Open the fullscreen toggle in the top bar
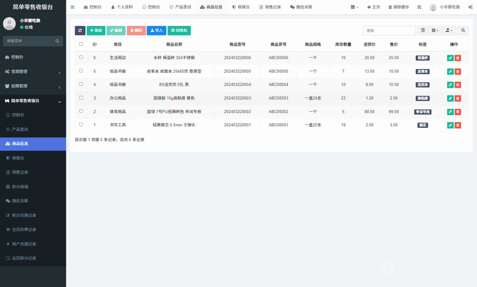The image size is (477, 287). [x=419, y=7]
